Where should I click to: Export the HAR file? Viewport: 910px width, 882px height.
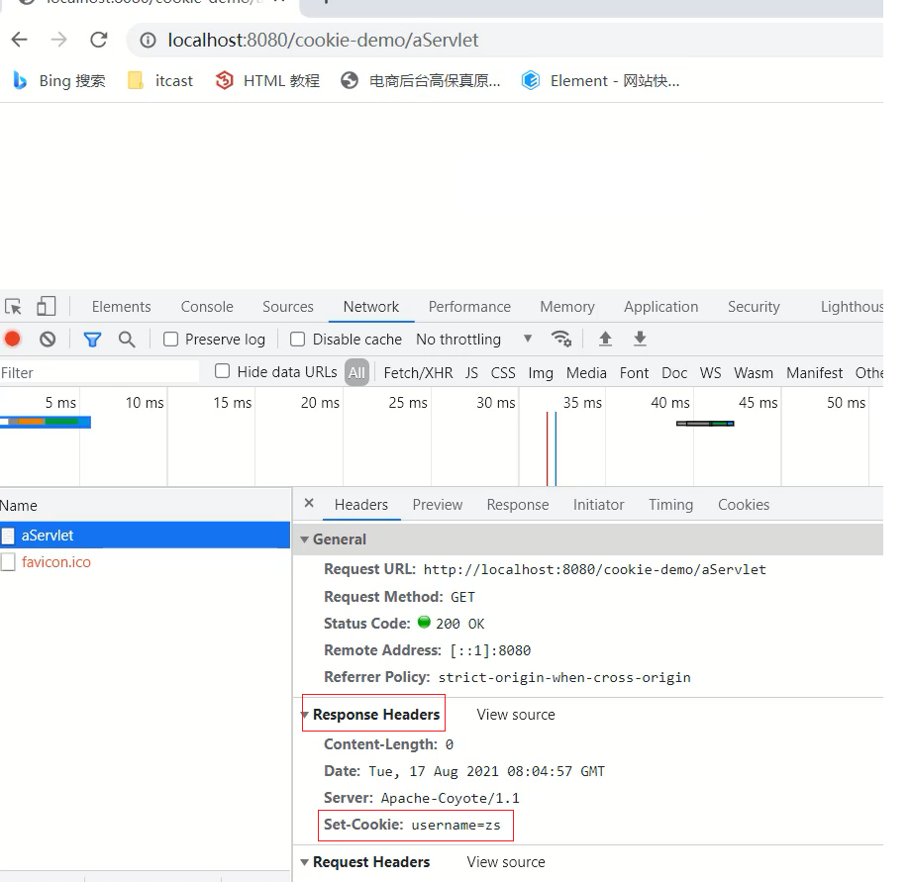[640, 339]
